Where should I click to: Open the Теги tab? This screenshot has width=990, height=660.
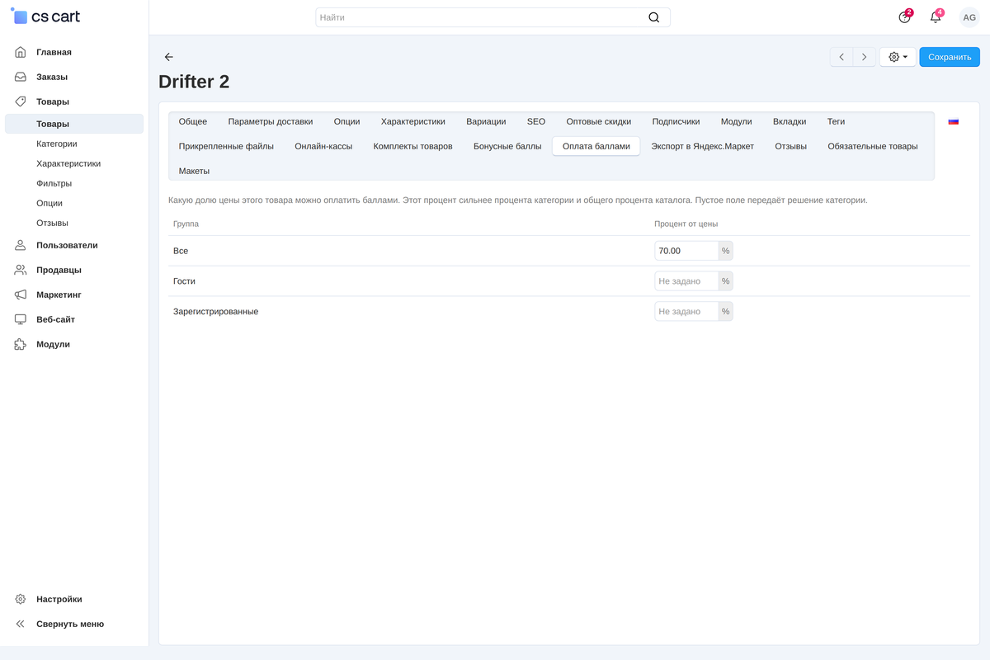click(837, 121)
